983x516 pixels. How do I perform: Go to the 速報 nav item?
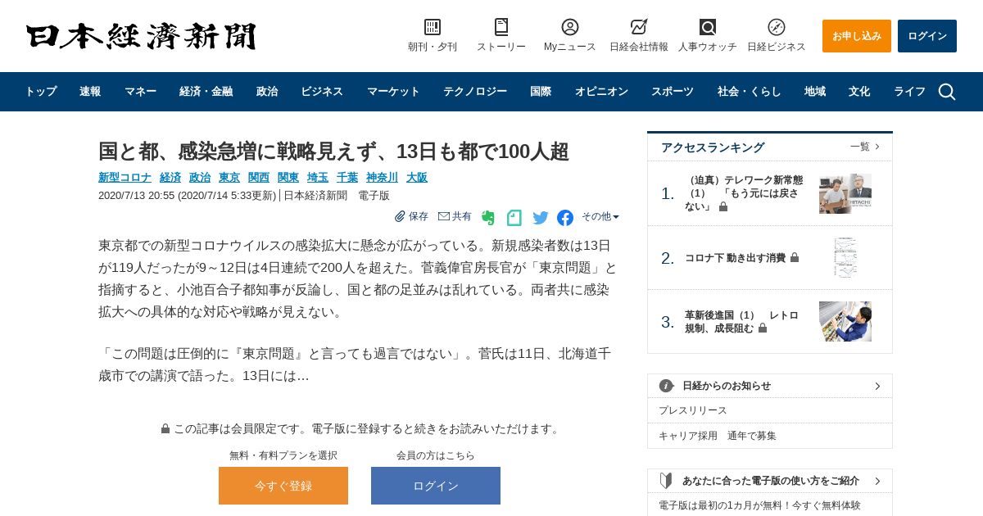(90, 92)
